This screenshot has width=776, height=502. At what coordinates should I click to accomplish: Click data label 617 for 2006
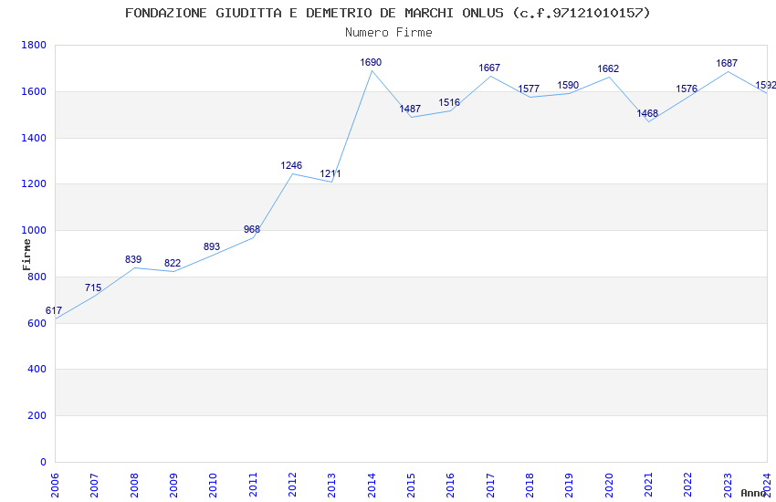coord(54,310)
